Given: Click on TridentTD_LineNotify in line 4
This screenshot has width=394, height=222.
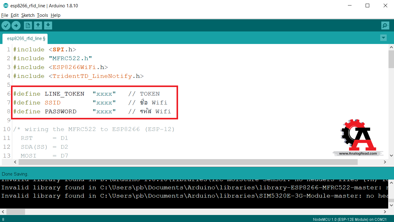Looking at the screenshot, I should point(92,76).
